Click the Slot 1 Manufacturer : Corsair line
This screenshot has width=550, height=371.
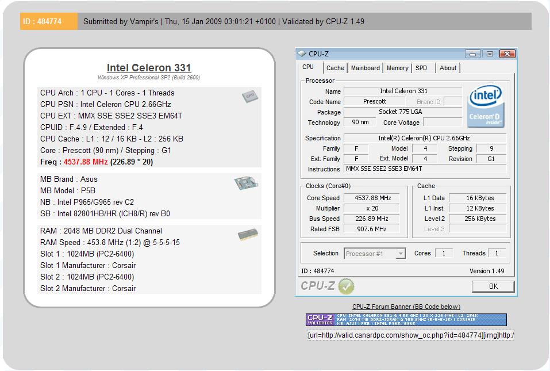(88, 265)
